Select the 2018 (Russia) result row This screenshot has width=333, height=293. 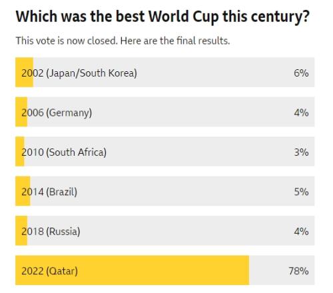(165, 230)
